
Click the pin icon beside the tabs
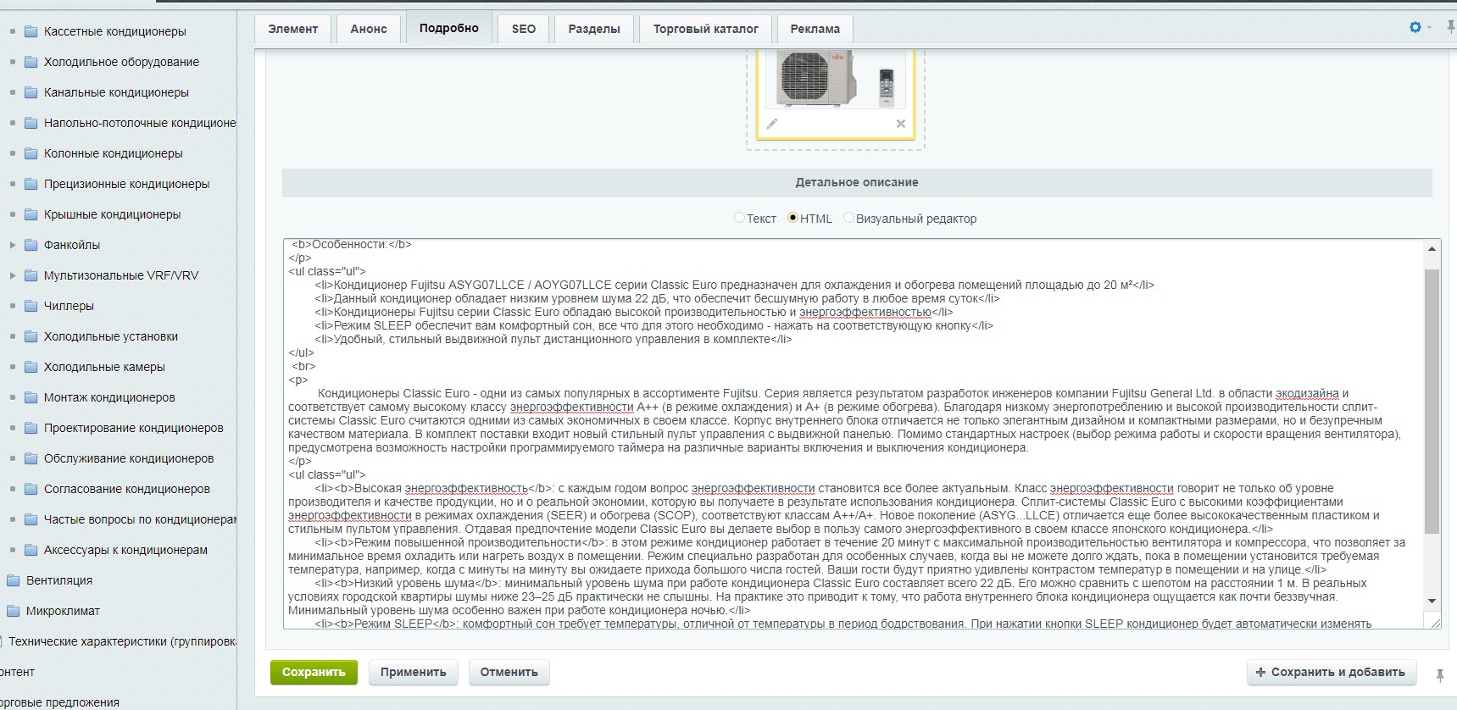1450,28
